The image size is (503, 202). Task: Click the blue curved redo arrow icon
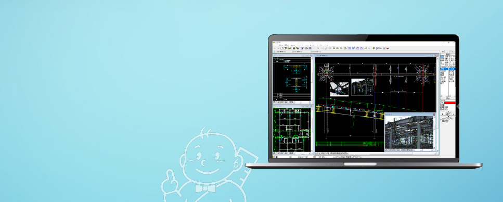pos(318,48)
